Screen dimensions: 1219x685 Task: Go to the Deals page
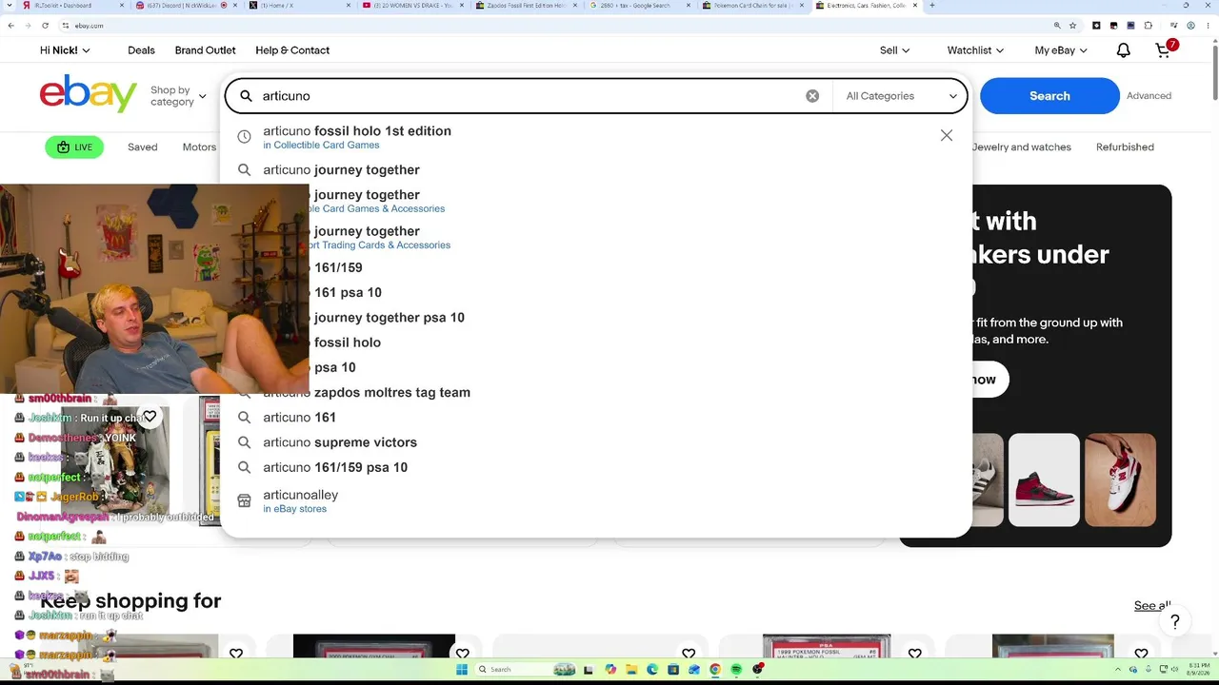(141, 50)
